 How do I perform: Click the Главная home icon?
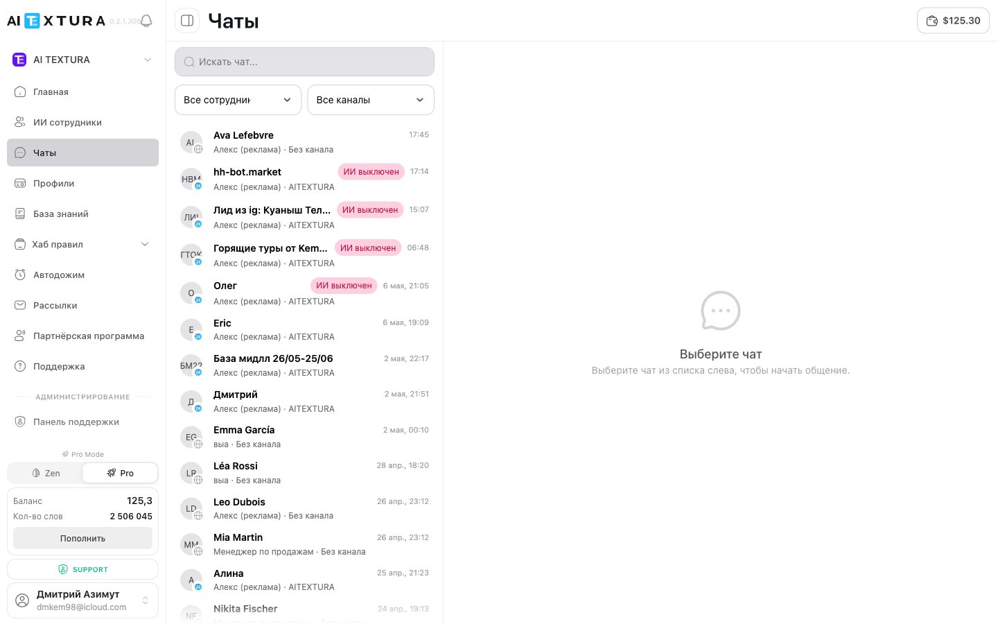pyautogui.click(x=20, y=92)
